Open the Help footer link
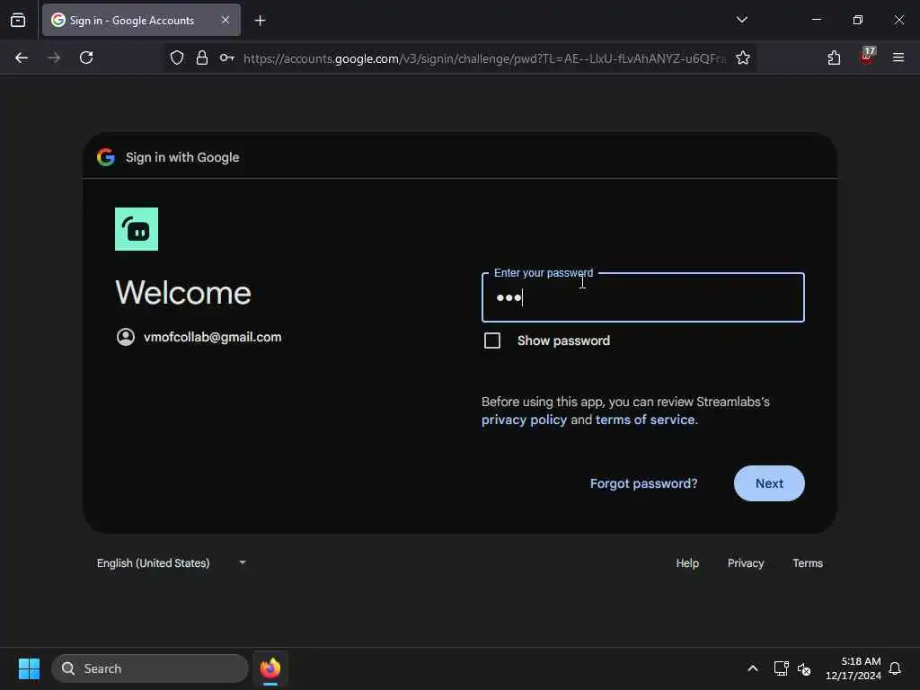This screenshot has height=690, width=920. point(687,563)
